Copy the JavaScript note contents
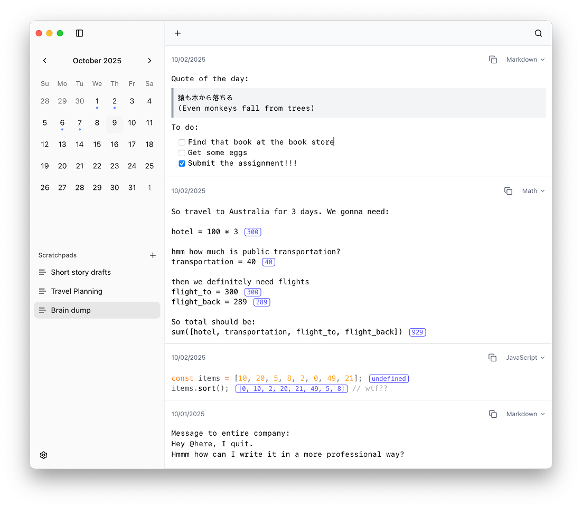582x508 pixels. coord(492,358)
